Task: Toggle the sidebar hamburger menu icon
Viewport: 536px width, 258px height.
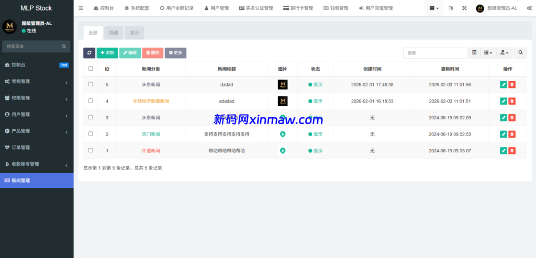Action: (x=81, y=8)
